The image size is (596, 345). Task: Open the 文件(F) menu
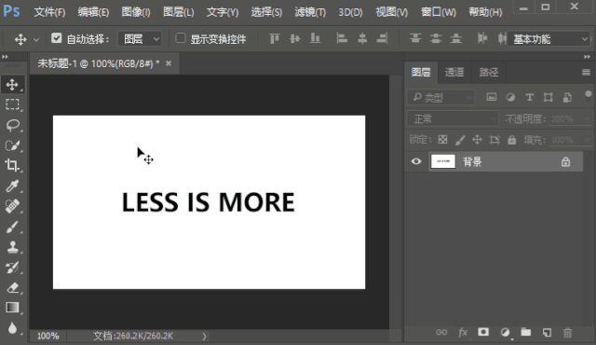(x=49, y=12)
